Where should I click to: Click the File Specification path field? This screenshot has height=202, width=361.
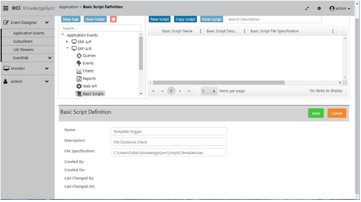click(x=169, y=152)
